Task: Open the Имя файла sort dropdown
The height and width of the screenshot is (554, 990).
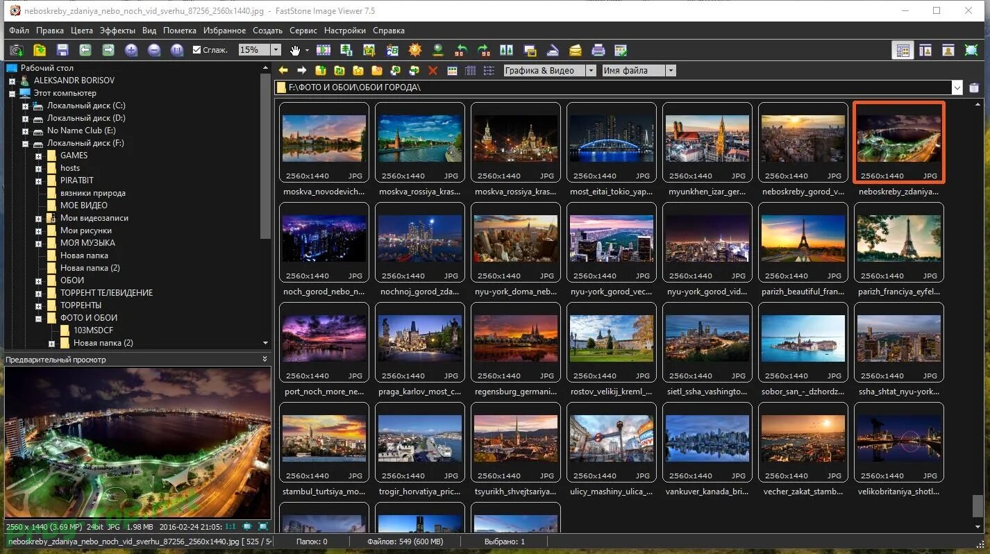Action: tap(671, 70)
